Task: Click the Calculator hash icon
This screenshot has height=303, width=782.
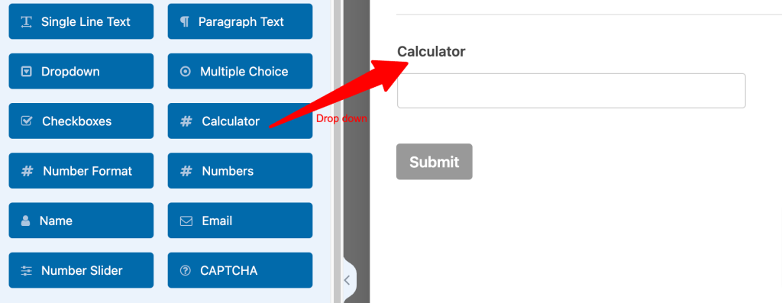Action: click(x=186, y=121)
